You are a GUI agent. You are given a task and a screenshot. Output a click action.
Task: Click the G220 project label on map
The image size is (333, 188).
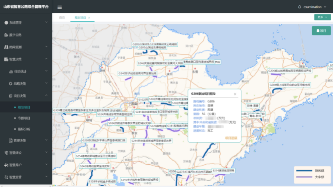click(x=104, y=141)
